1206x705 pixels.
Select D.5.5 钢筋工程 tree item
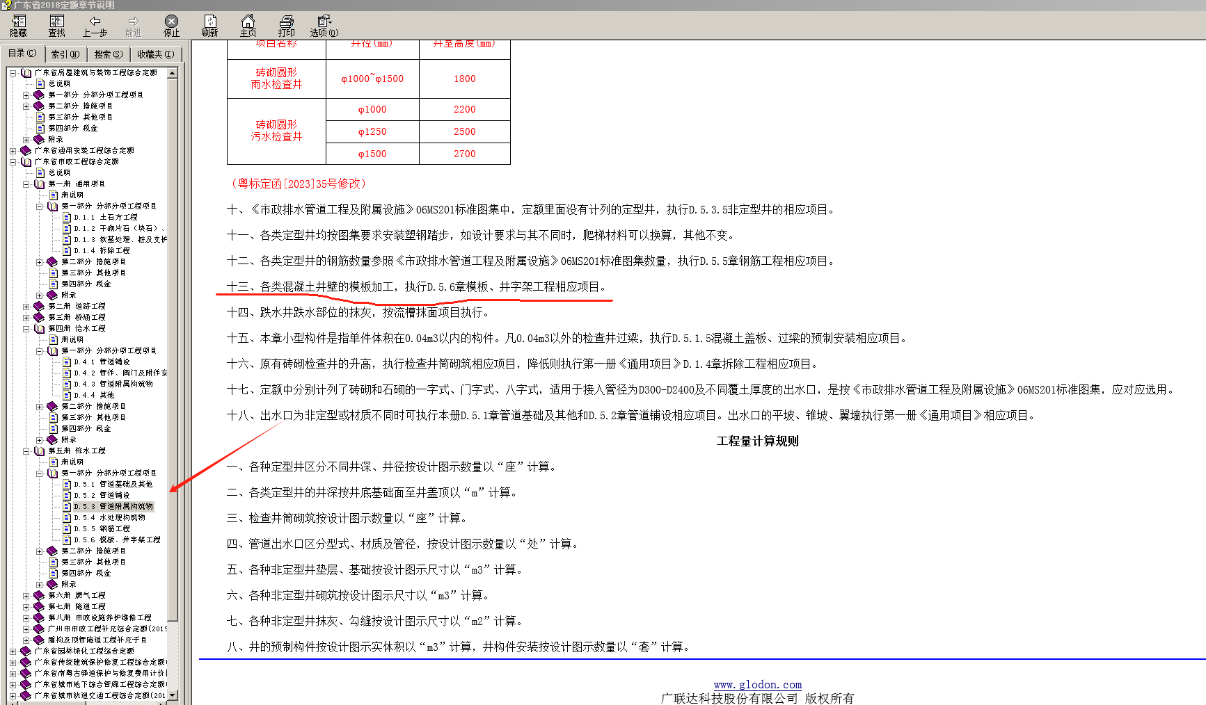point(102,528)
